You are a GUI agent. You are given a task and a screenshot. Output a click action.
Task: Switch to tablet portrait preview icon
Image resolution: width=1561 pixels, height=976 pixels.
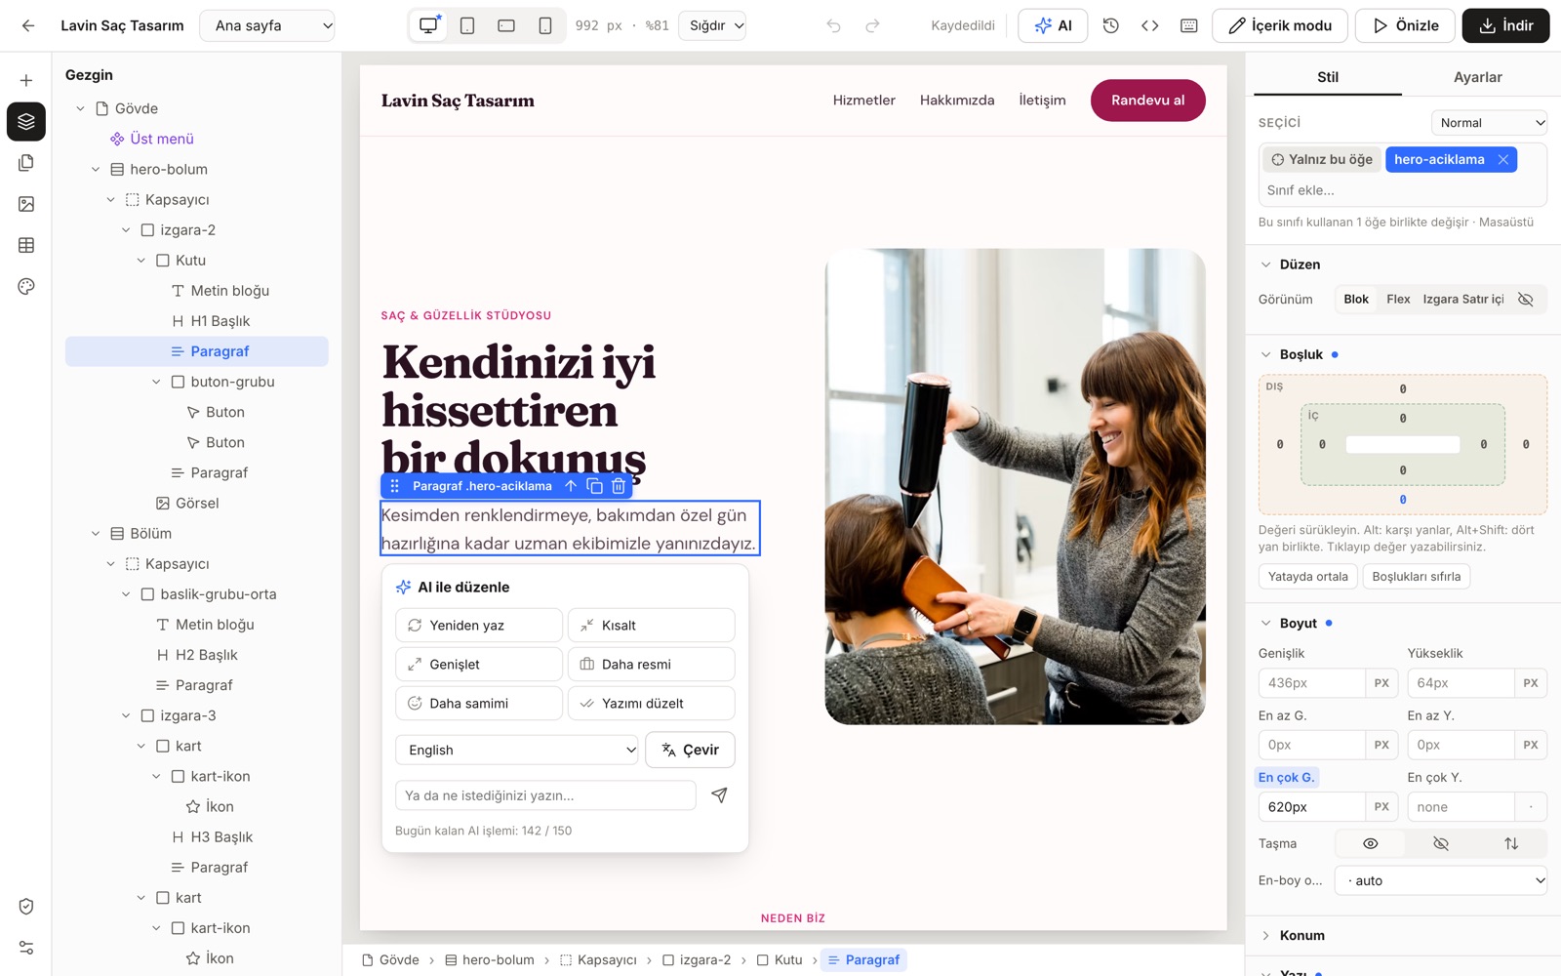pos(467,25)
